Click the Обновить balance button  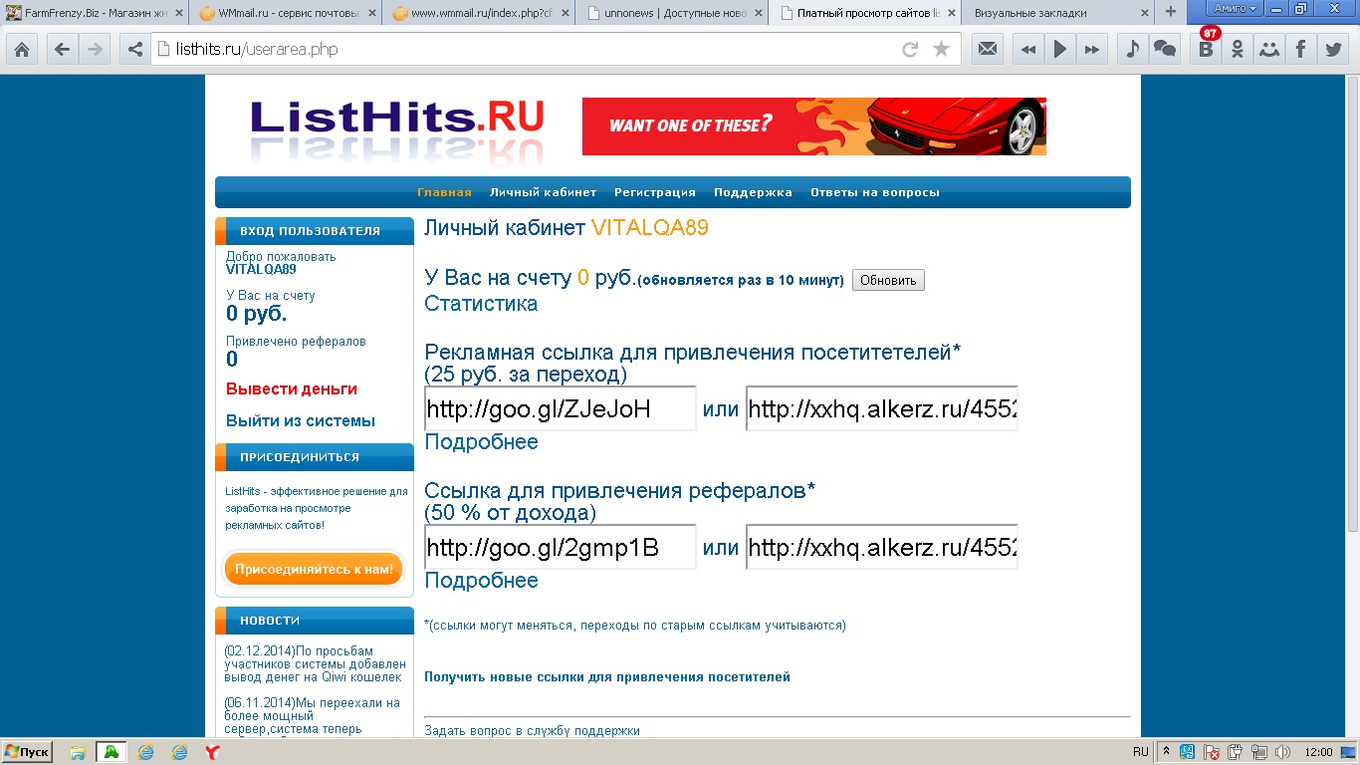tap(888, 280)
